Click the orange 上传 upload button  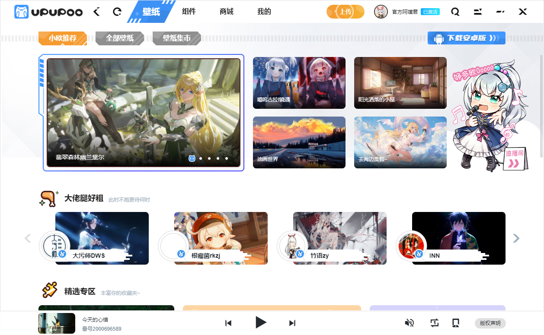pyautogui.click(x=345, y=12)
